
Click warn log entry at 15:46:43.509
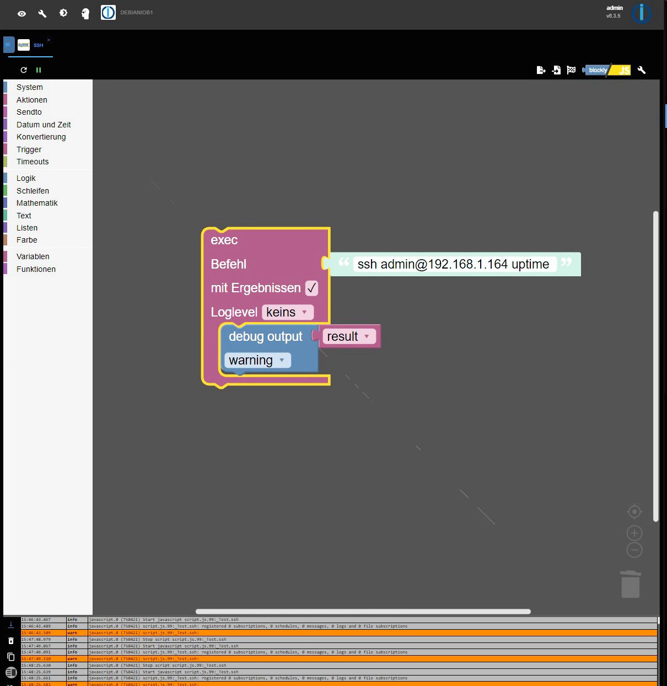point(339,633)
